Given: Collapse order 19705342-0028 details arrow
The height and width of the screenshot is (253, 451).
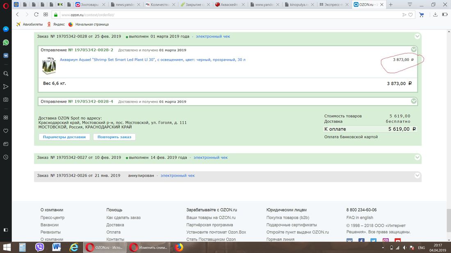Looking at the screenshot, I should pyautogui.click(x=417, y=36).
